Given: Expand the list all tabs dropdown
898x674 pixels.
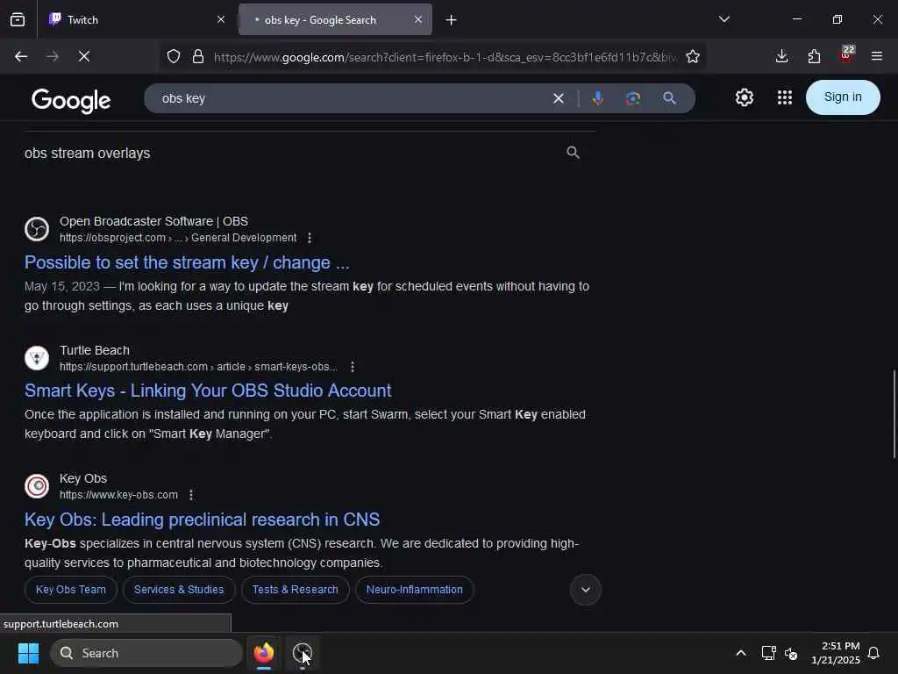Looking at the screenshot, I should (723, 19).
